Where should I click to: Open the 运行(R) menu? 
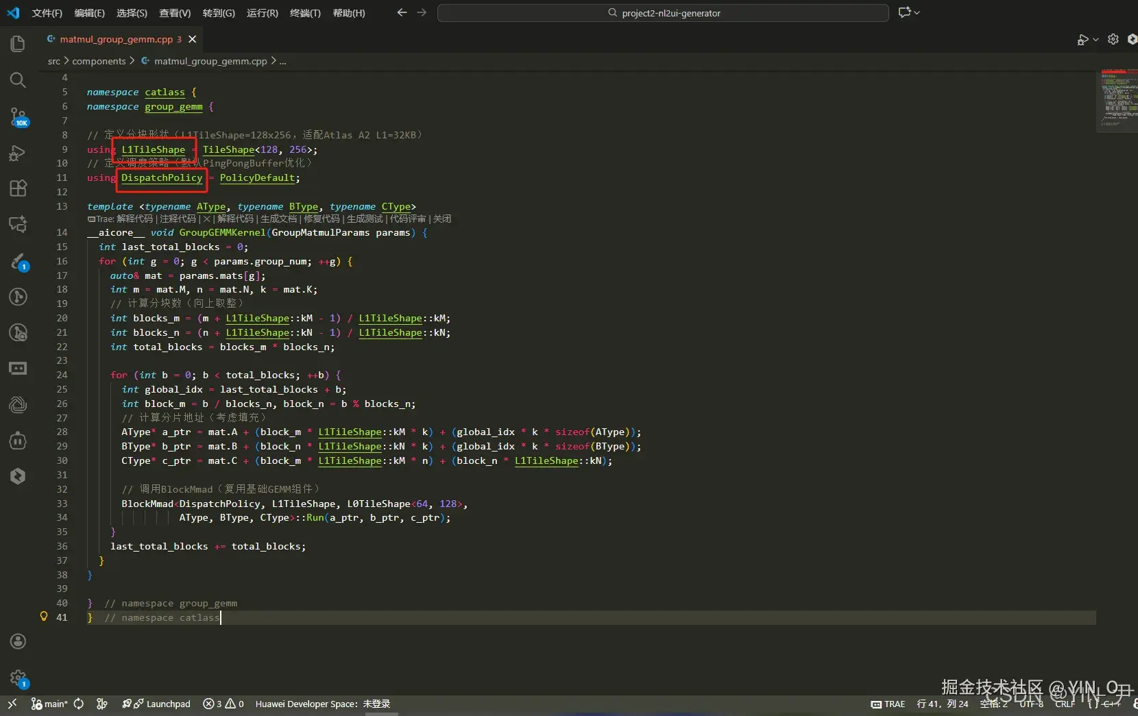262,13
